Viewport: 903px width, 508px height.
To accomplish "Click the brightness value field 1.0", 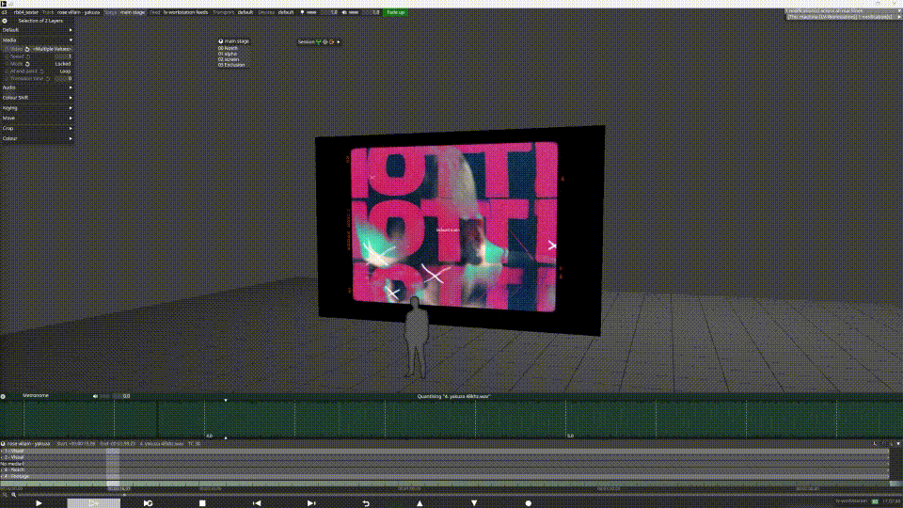I will (330, 12).
